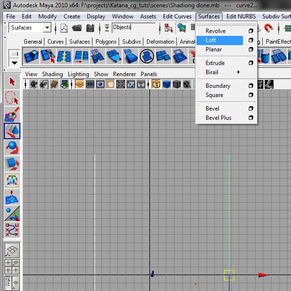Open Boundary options box
Viewport: 291px width, 291px height.
251,85
